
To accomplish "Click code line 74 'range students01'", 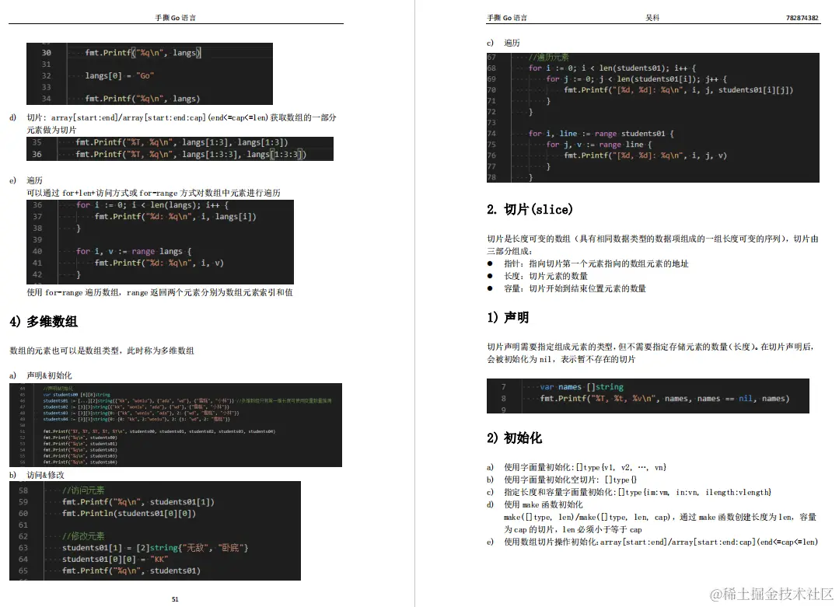I will (601, 133).
